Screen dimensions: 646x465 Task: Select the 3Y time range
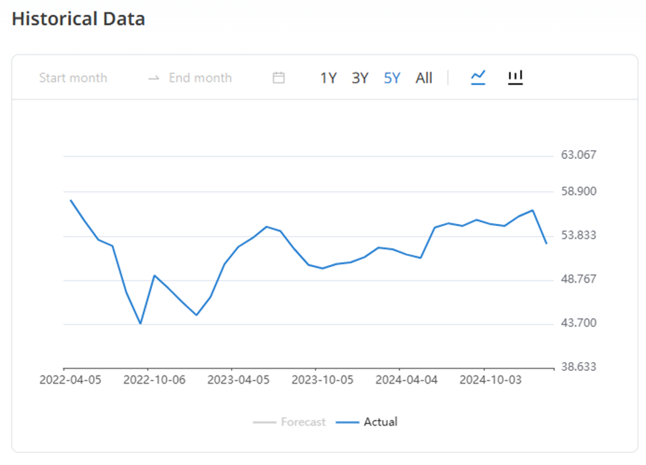click(360, 78)
